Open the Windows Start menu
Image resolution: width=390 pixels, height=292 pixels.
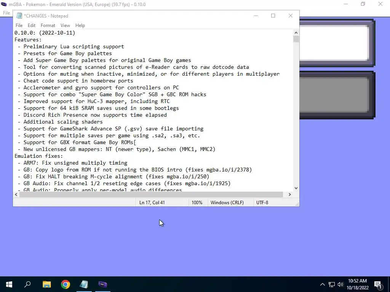(x=9, y=284)
